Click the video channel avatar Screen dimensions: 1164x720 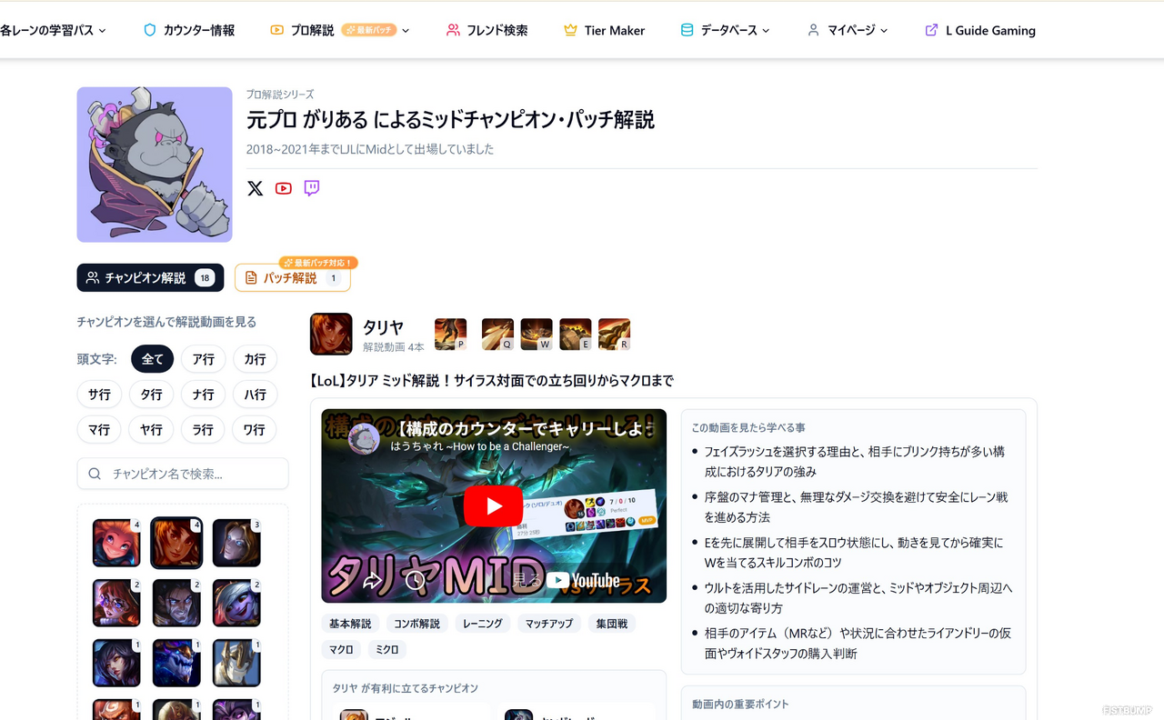tap(365, 439)
